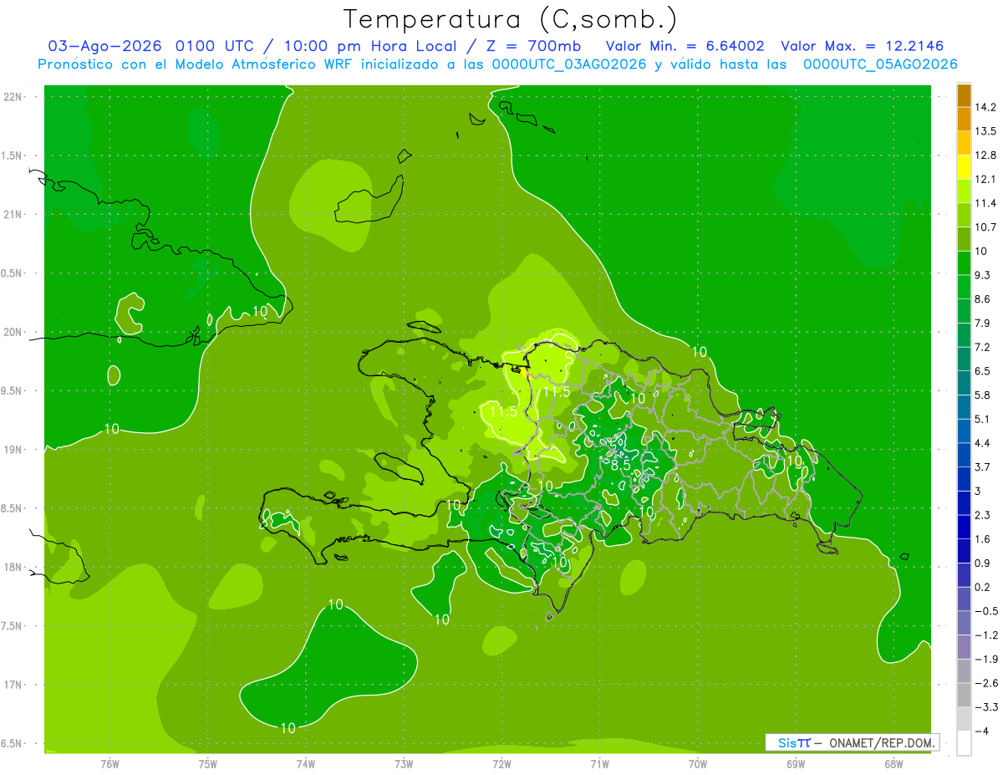The height and width of the screenshot is (775, 1003).
Task: Pick the dark blue swatch between 1.6 and 2.3
Action: coord(964,527)
